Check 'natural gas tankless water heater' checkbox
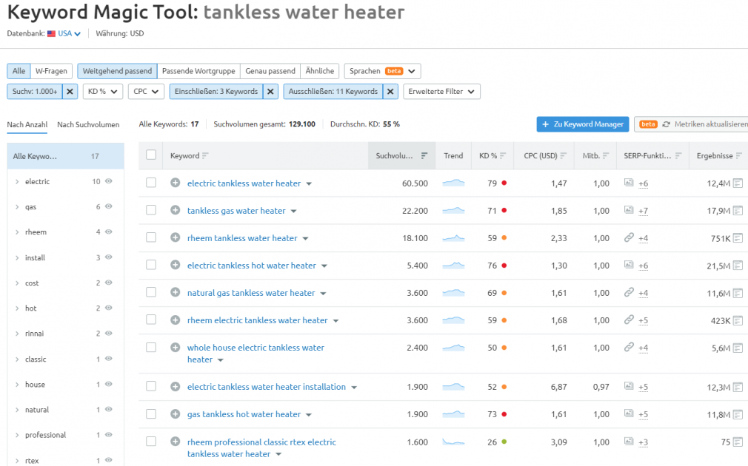Screen dimensions: 748x466 point(151,292)
